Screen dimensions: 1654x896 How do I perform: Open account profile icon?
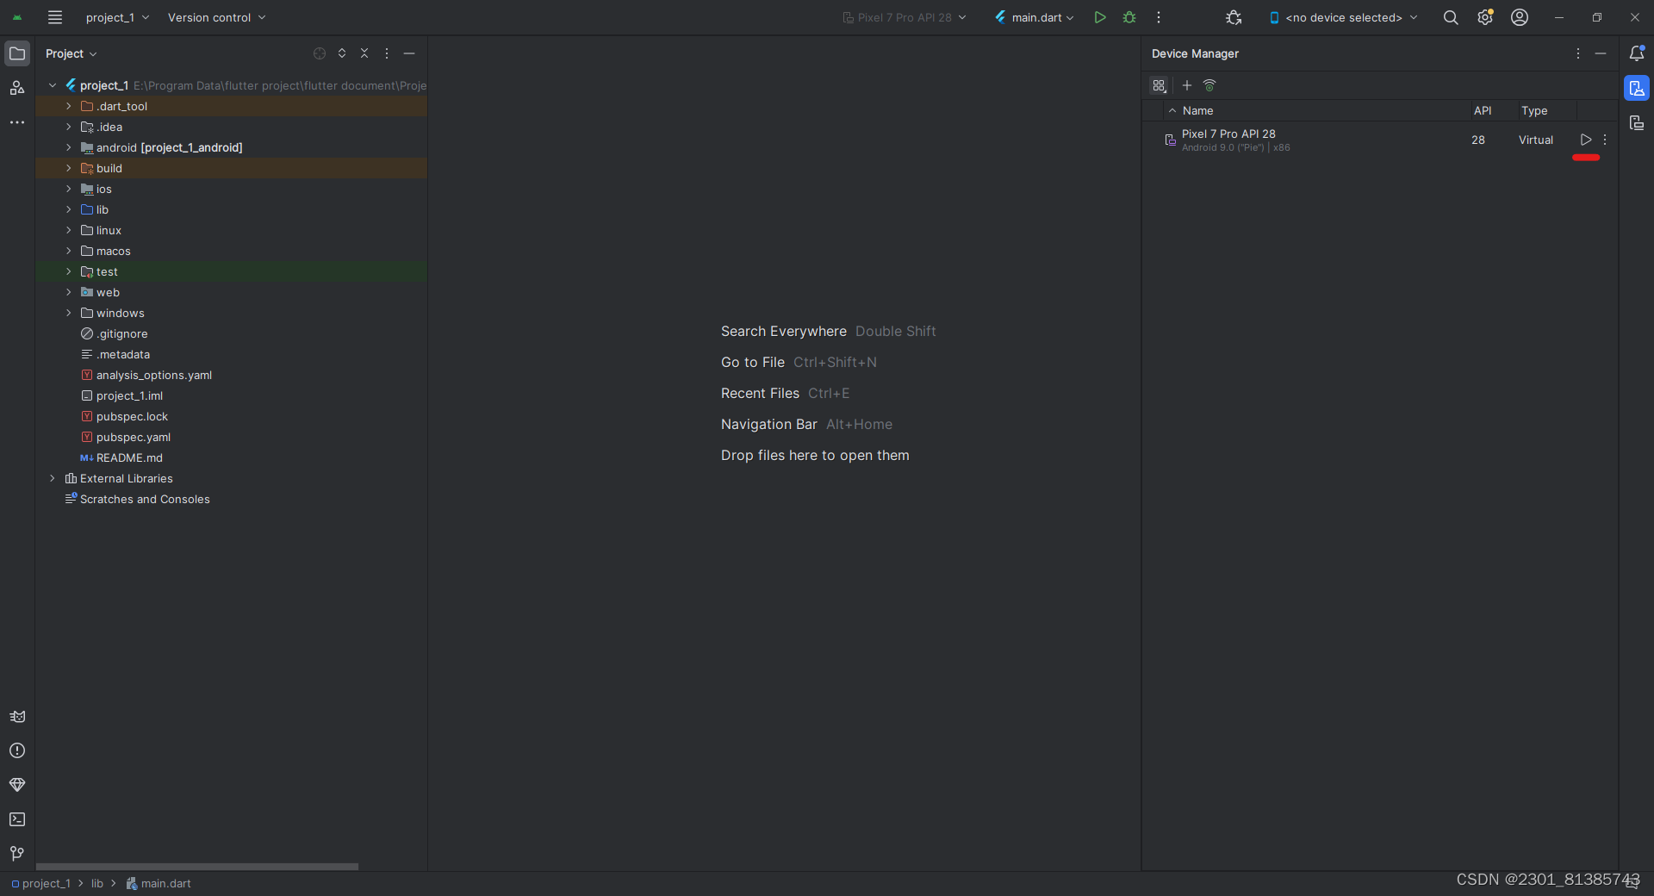1520,17
